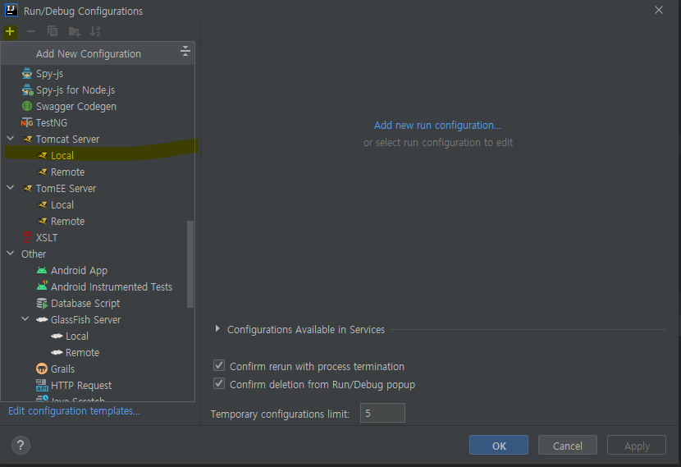Select Local under GlassFish Server

[x=77, y=337]
